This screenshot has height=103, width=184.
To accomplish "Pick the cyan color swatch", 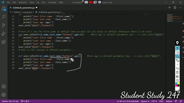I will (x=176, y=84).
